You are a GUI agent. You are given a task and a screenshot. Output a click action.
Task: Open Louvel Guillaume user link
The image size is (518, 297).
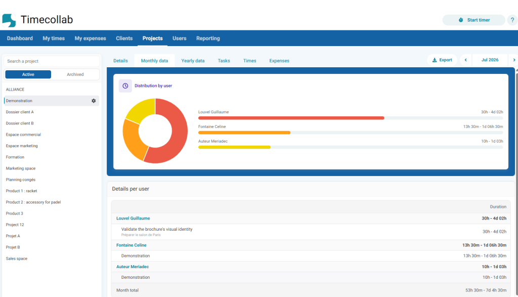click(133, 219)
